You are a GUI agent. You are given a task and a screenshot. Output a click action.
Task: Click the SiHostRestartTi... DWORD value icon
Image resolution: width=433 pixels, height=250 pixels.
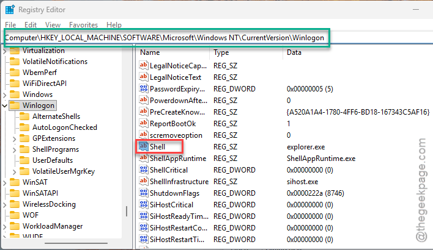[x=143, y=239]
